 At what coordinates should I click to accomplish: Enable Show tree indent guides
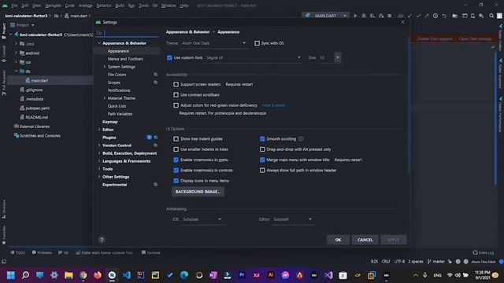pyautogui.click(x=176, y=139)
